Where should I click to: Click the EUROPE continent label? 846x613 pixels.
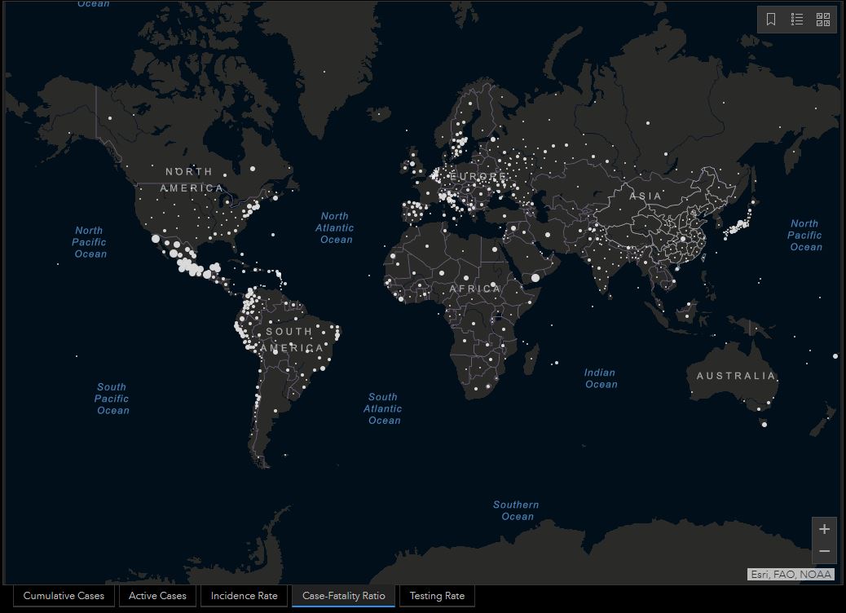pyautogui.click(x=478, y=177)
